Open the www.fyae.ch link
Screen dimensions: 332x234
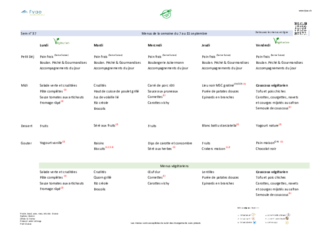coord(305,11)
